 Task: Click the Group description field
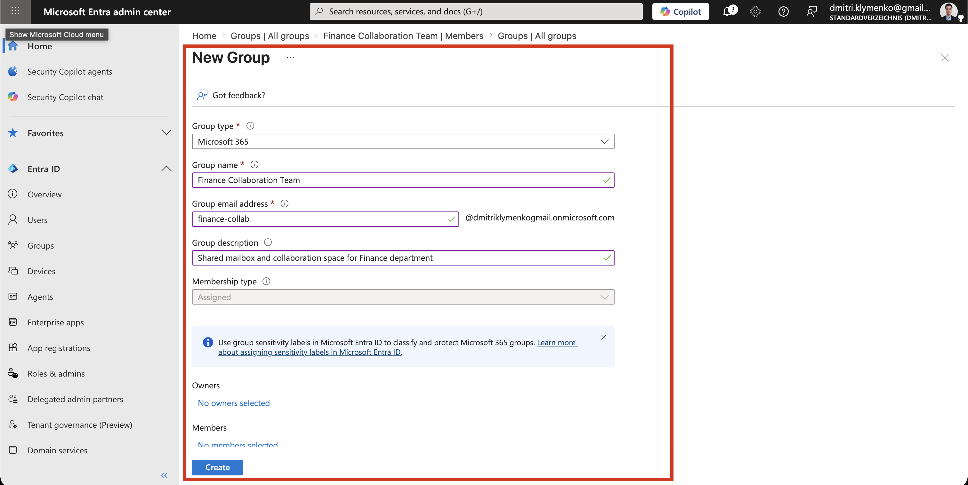tap(403, 258)
